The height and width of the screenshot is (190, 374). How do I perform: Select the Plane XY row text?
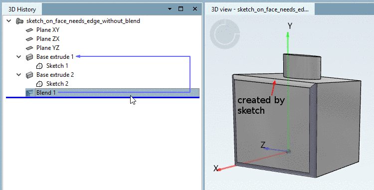tap(48, 30)
